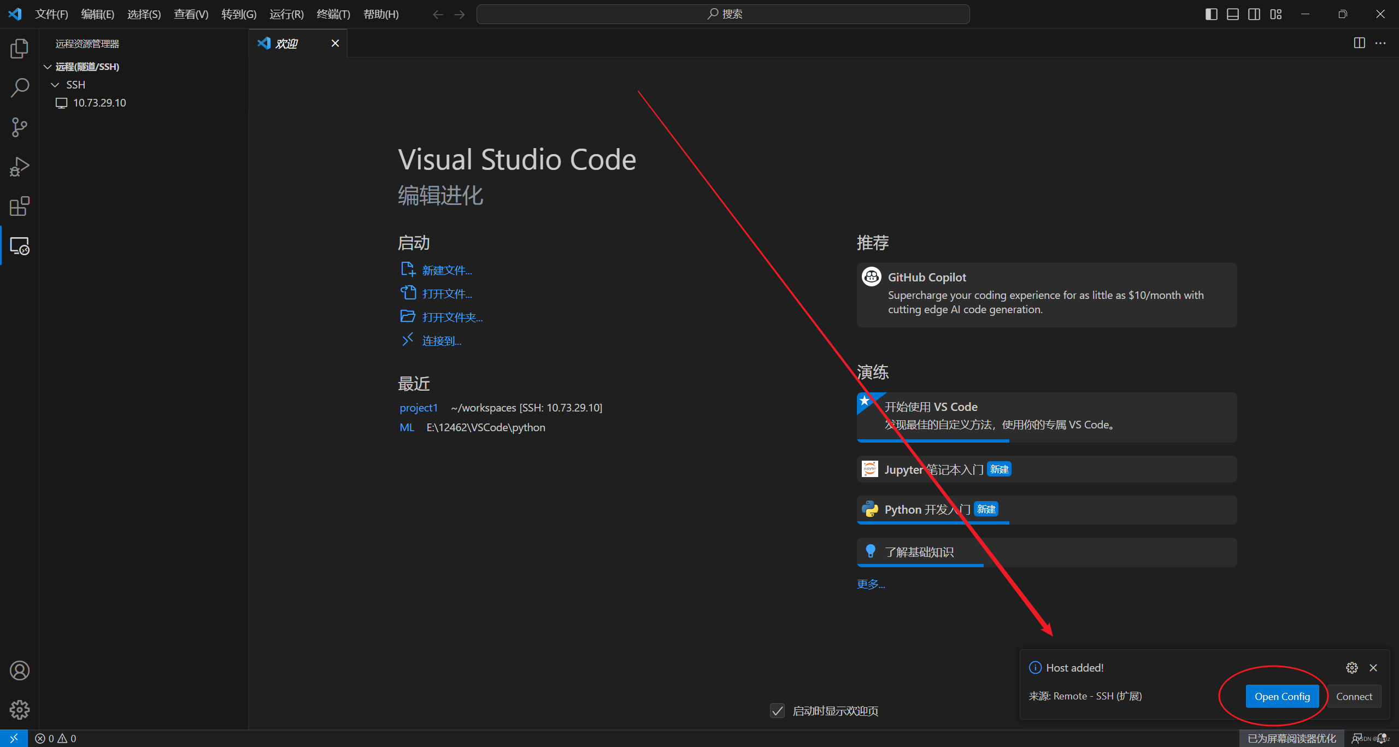Go forward with the navigation arrow
This screenshot has height=747, width=1399.
(460, 14)
